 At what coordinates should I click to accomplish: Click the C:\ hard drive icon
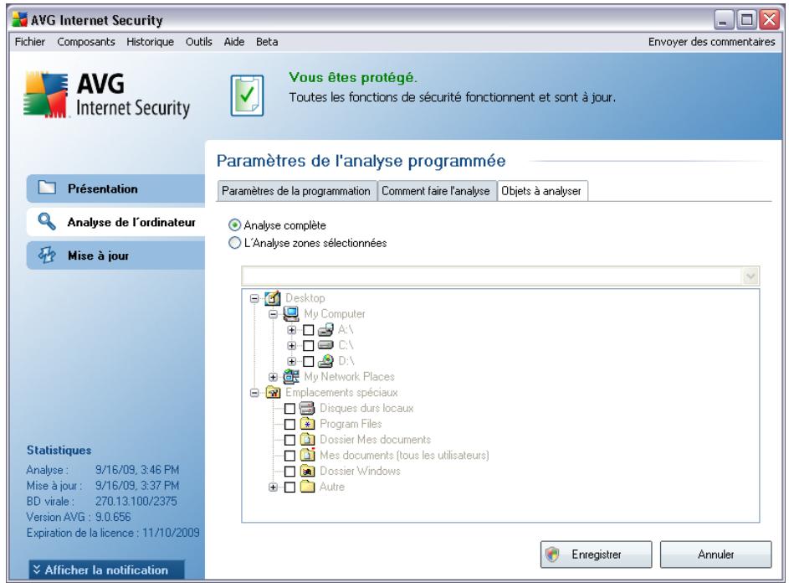(x=325, y=345)
